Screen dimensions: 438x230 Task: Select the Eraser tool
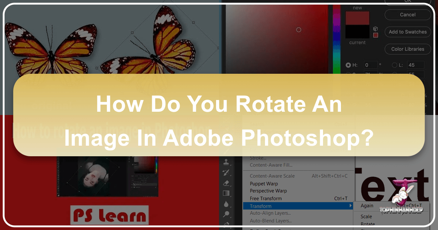click(x=226, y=183)
